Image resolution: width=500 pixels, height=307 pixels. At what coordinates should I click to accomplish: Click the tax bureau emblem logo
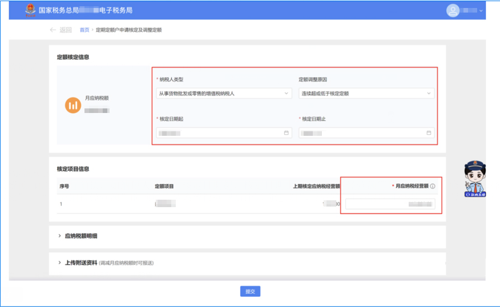tap(30, 10)
